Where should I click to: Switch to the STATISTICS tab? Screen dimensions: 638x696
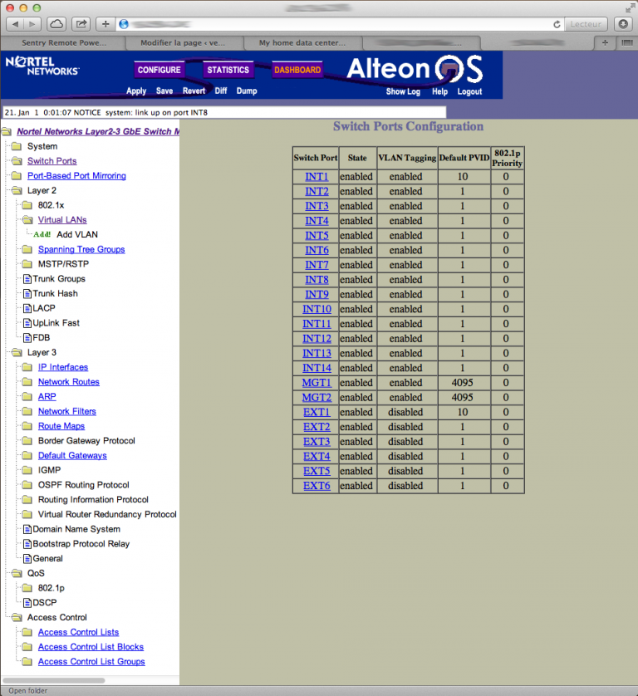click(228, 70)
